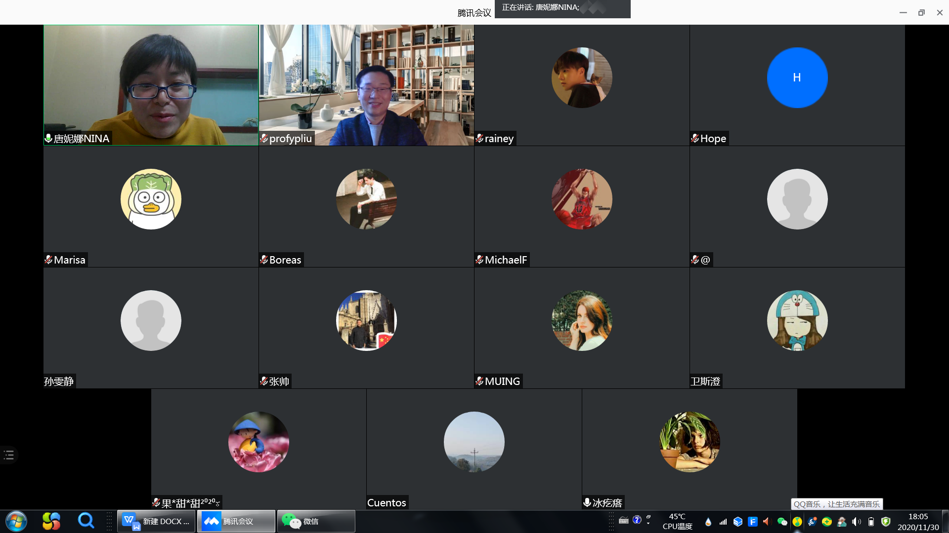
Task: Click muted mic icon beside rainey
Action: pyautogui.click(x=479, y=139)
